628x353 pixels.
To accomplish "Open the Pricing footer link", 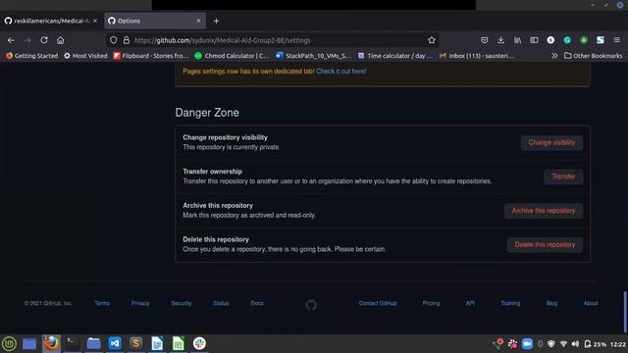I will pos(431,303).
